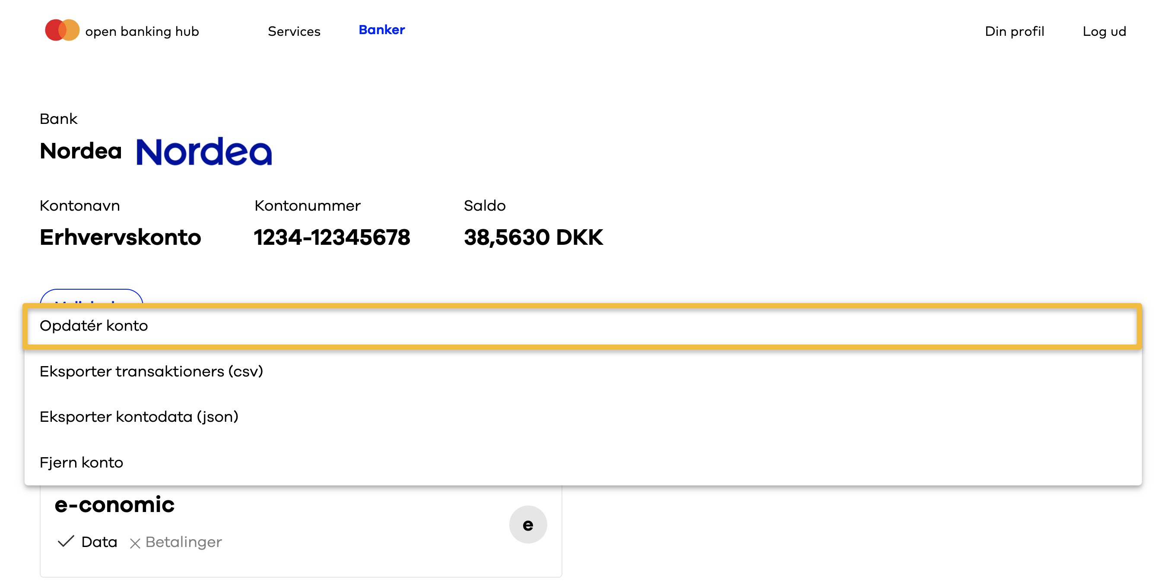Viewport: 1174px width, 588px height.
Task: Open the Services menu
Action: click(x=294, y=32)
